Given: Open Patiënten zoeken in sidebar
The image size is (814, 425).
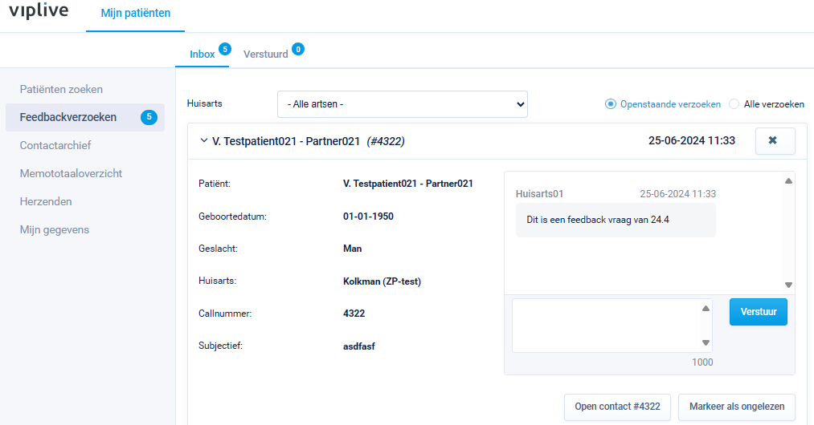Looking at the screenshot, I should pyautogui.click(x=61, y=90).
